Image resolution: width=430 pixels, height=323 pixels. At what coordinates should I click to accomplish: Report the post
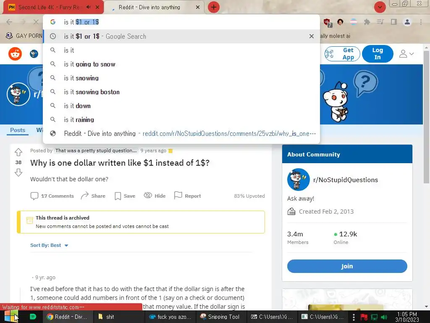point(188,196)
